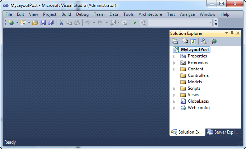Select the Models folder
Viewport: 246px width, 149px height.
191,82
